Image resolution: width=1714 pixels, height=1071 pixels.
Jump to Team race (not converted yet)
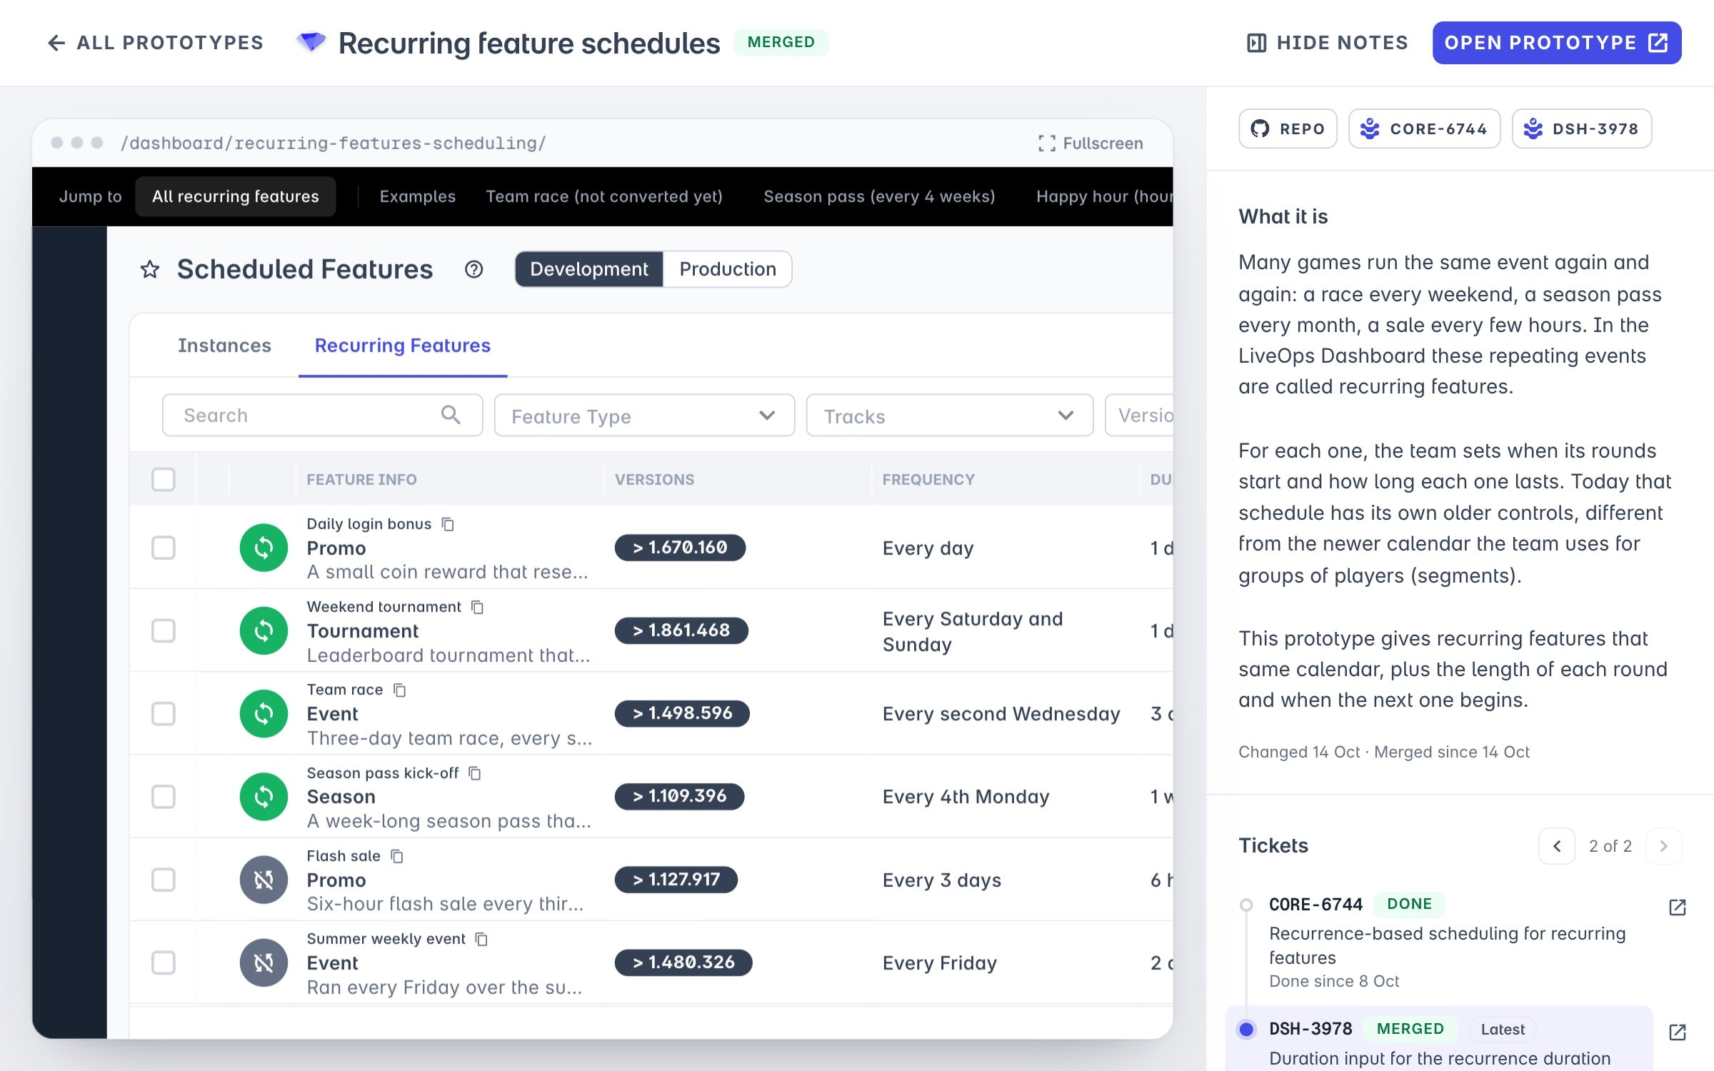click(604, 196)
